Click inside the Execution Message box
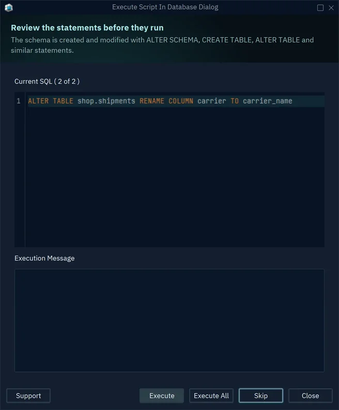 click(169, 321)
